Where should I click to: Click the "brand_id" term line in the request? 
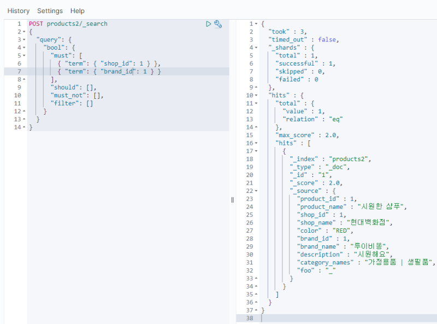109,72
